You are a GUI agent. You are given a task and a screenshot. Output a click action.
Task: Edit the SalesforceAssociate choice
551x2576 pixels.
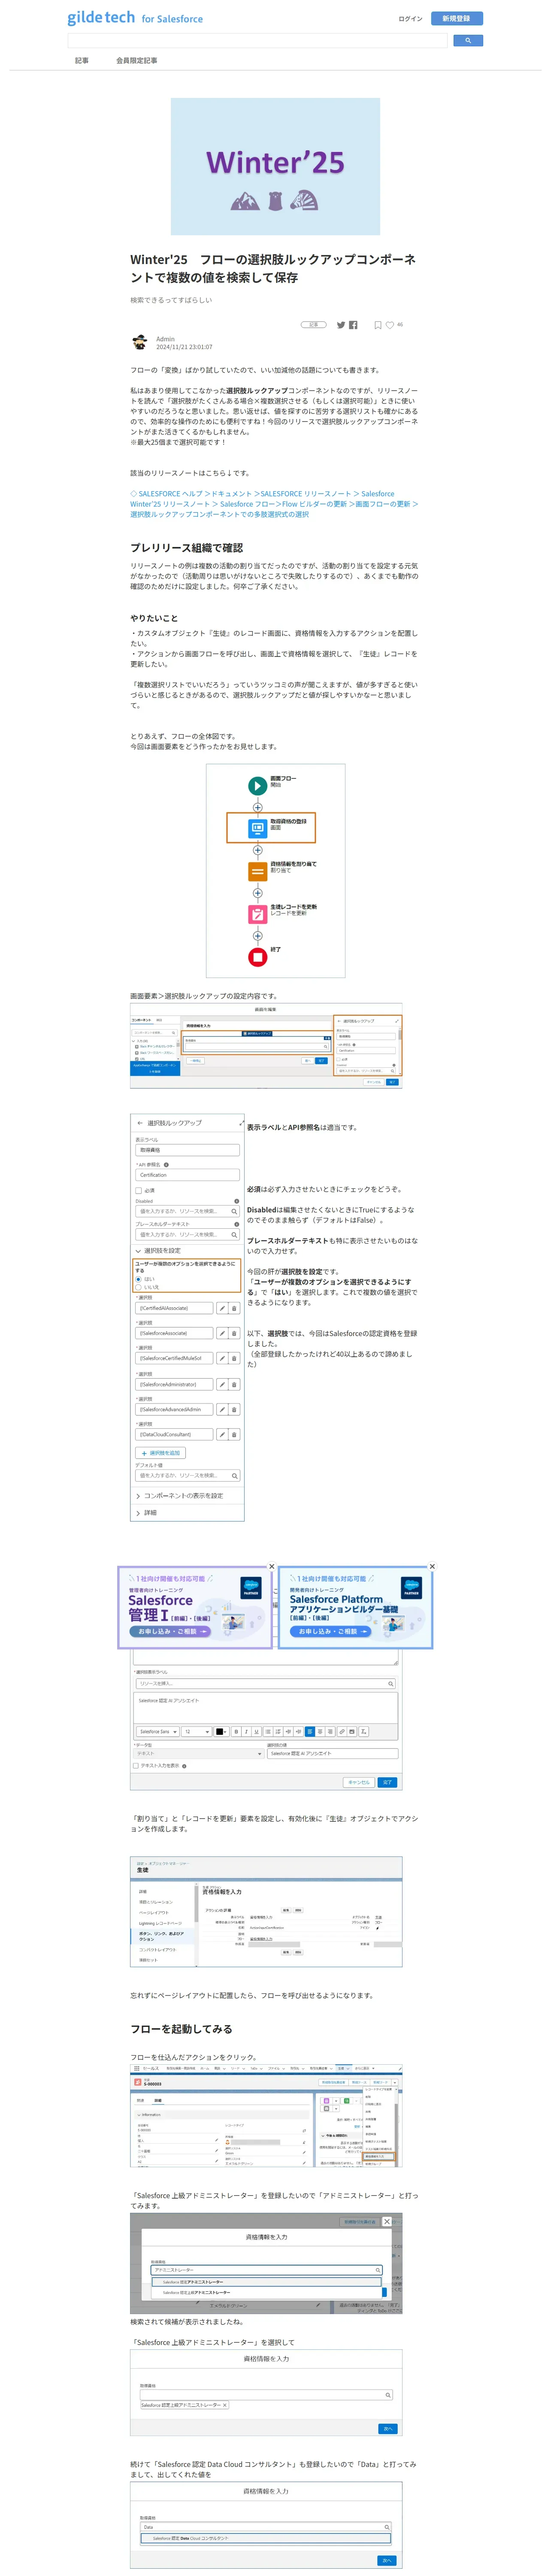pos(222,1333)
